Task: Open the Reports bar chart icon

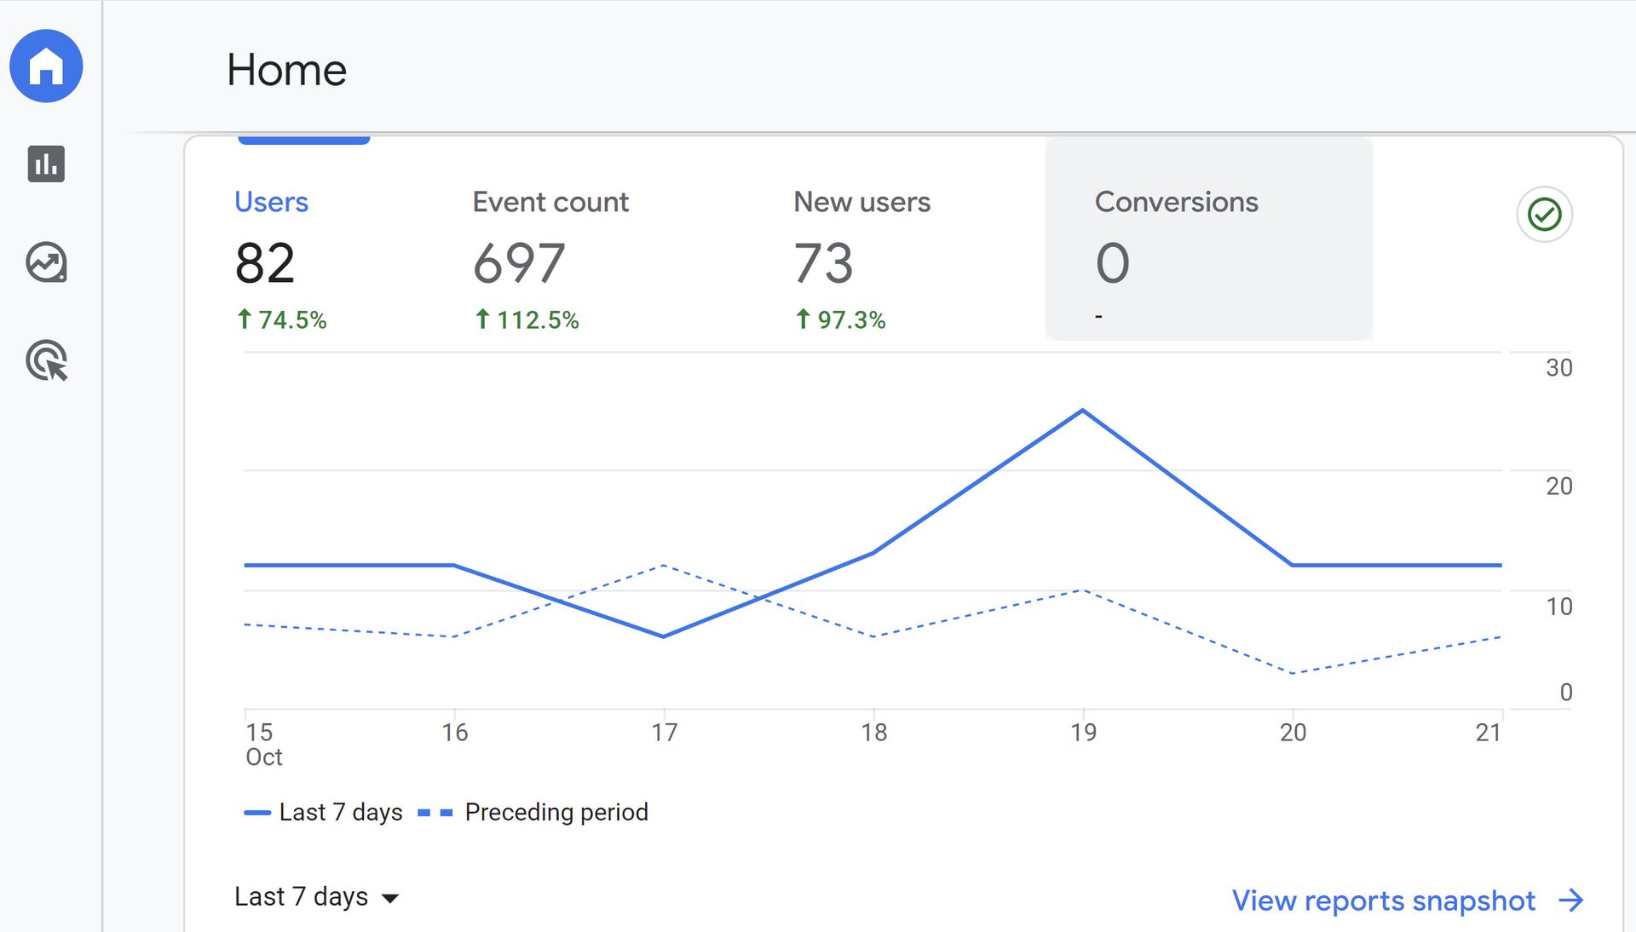Action: (x=46, y=164)
